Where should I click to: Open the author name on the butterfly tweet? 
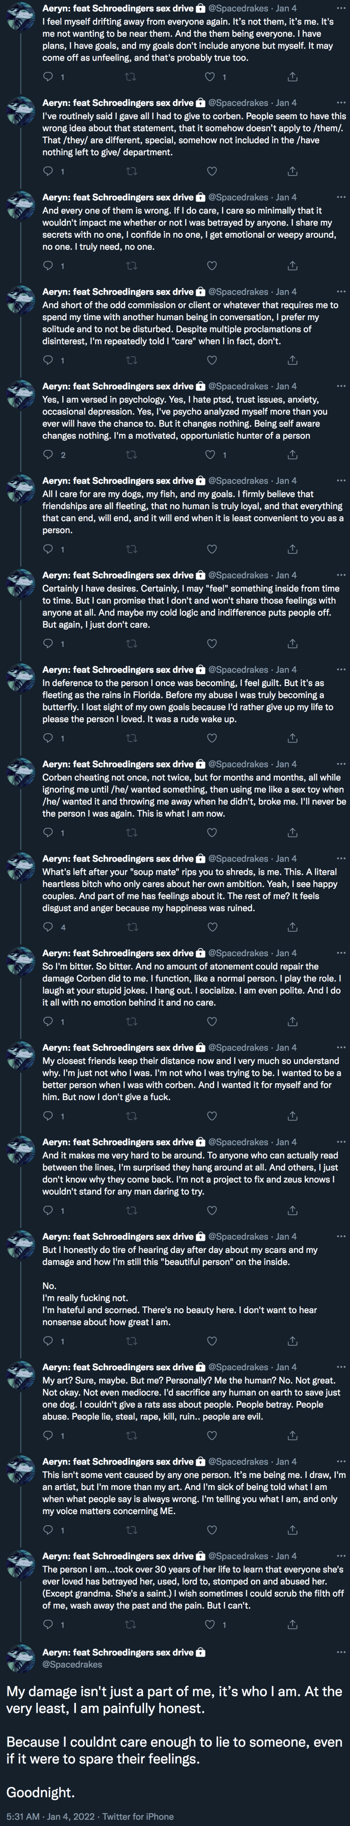coord(118,669)
